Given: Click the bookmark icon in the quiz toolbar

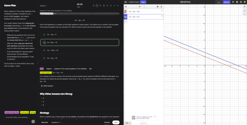Looking at the screenshot, I should tap(93, 6).
